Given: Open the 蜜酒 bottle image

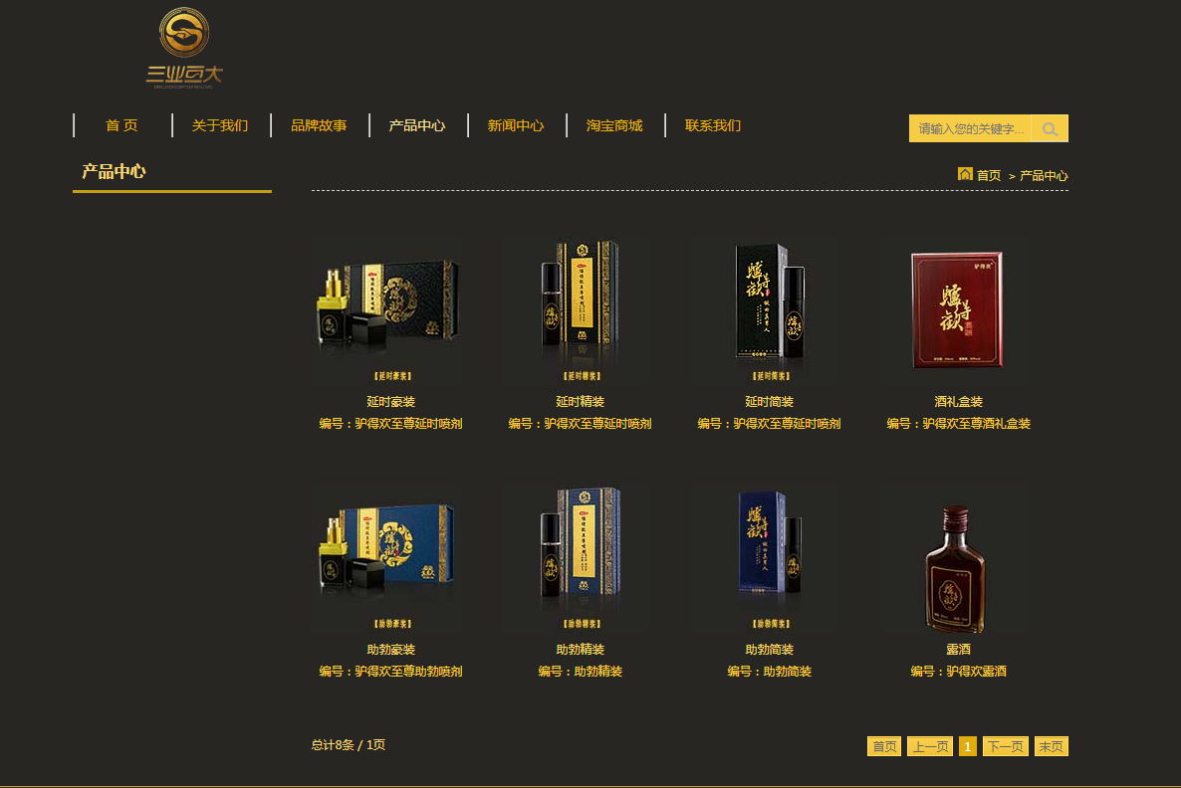Looking at the screenshot, I should 956,568.
